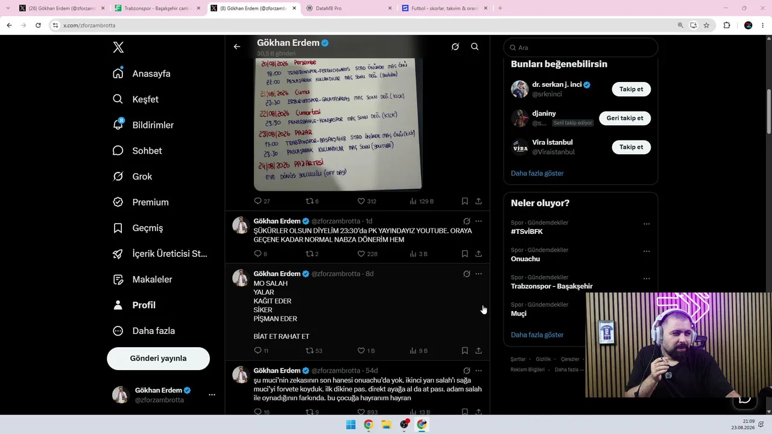Switch to the DataMB Pro tab
The image size is (772, 434).
coord(349,8)
